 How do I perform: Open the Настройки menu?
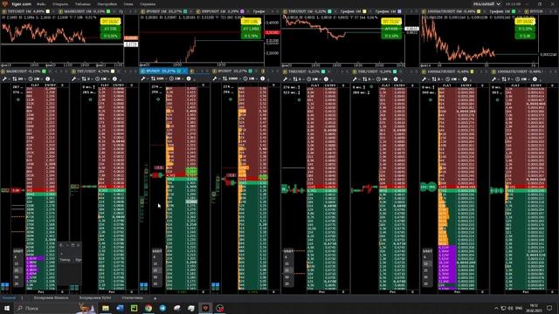107,3
